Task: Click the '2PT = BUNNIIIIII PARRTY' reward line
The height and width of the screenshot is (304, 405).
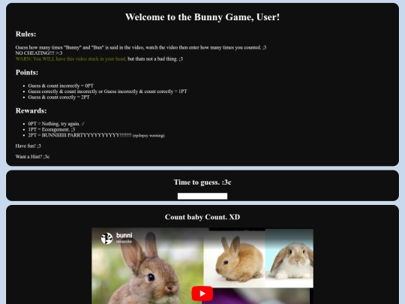Action: click(x=79, y=135)
